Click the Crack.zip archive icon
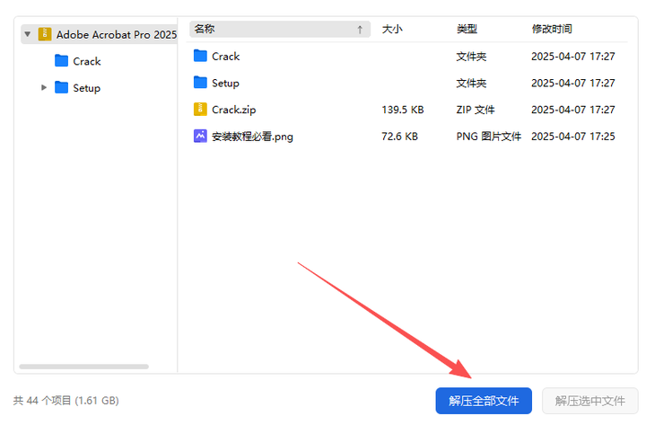 click(x=200, y=110)
